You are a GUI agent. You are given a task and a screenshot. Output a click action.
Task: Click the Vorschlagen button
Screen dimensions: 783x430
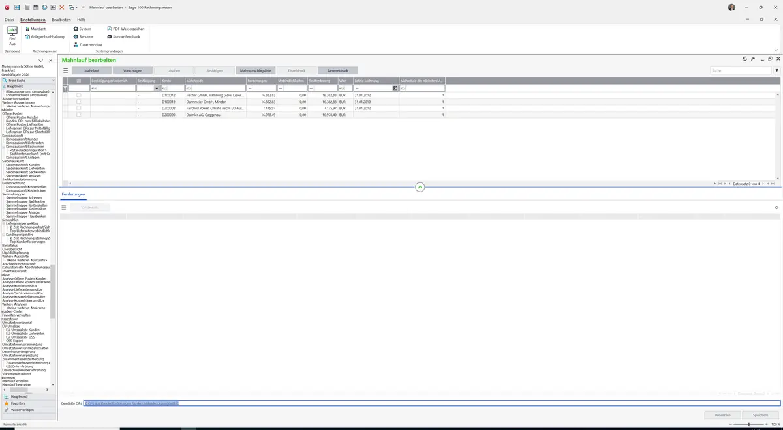tap(132, 70)
